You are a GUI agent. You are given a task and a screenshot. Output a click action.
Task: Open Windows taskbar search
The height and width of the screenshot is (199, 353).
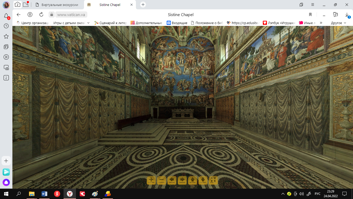tap(19, 194)
